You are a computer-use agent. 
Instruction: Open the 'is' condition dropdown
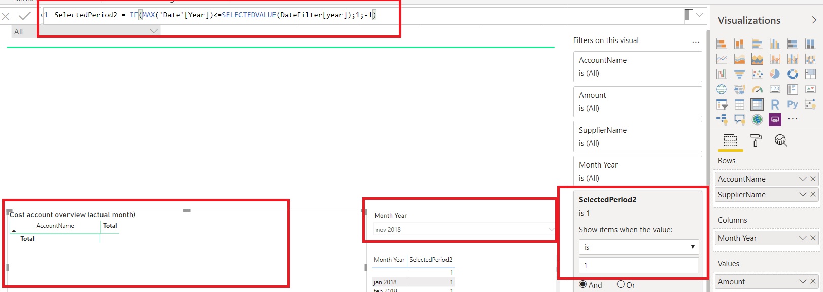[x=639, y=247]
